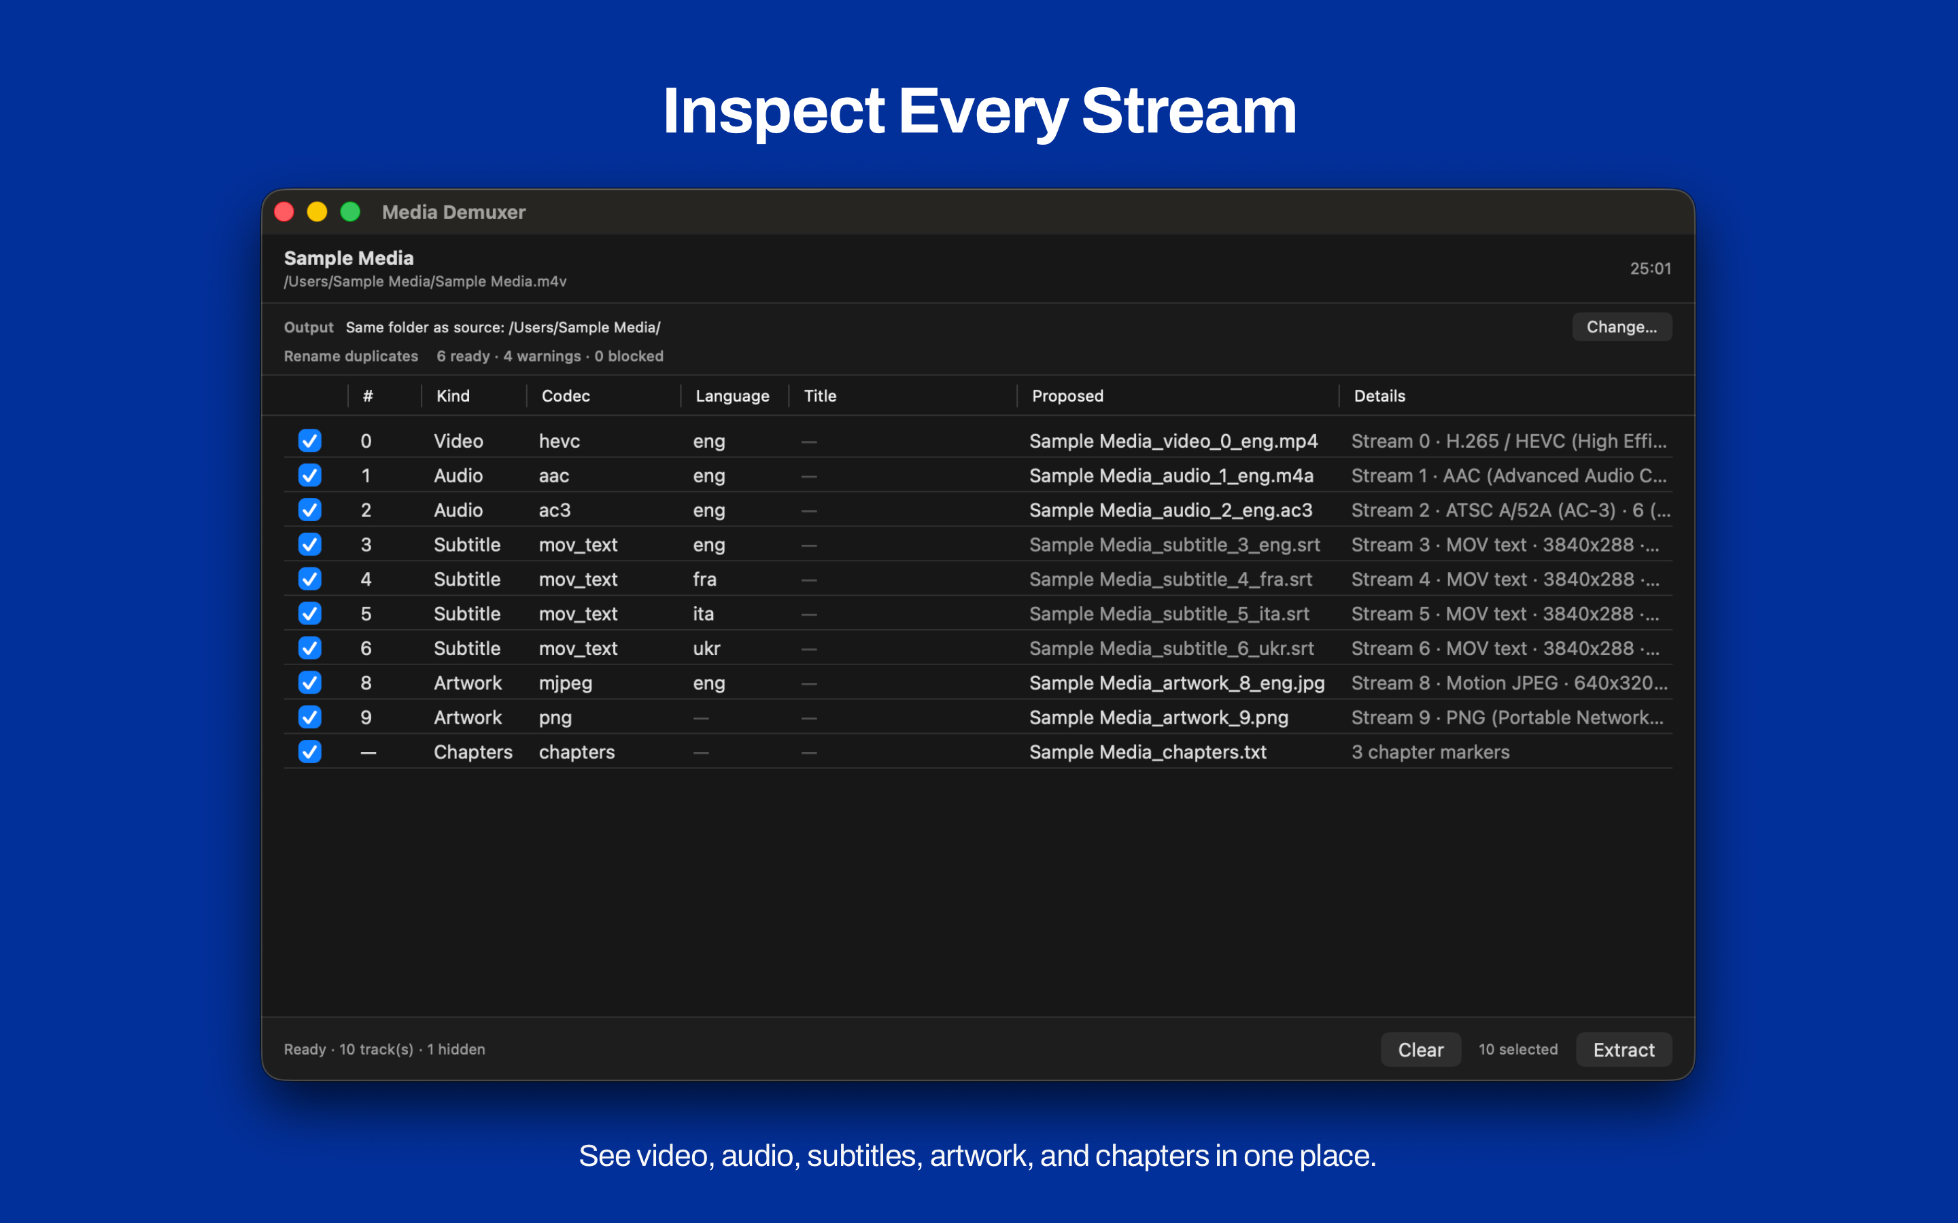The width and height of the screenshot is (1958, 1223).
Task: Select proposed name Sample Media_subtitle_3_eng.srt
Action: [1175, 545]
